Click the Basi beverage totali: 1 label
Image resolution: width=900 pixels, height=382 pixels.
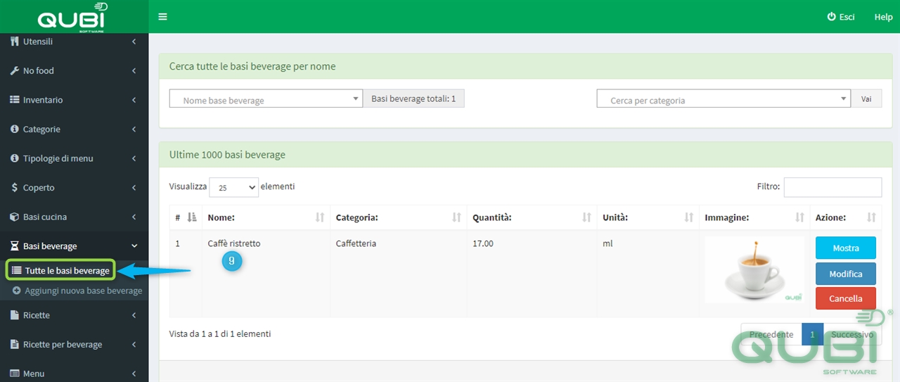[413, 98]
